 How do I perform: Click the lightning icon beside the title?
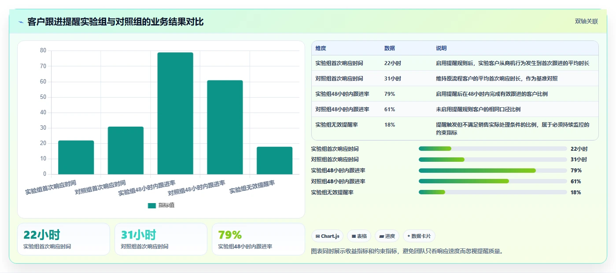point(21,22)
